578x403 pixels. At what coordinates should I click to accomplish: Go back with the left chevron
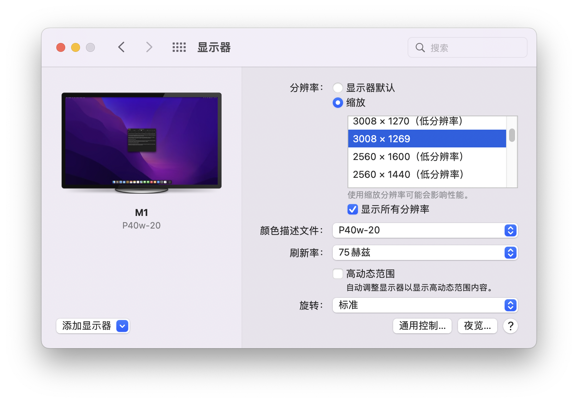point(121,47)
